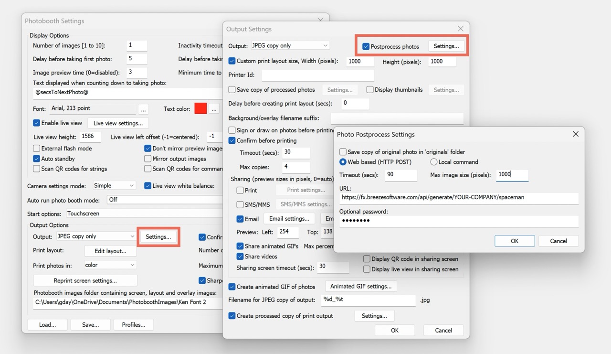The width and height of the screenshot is (611, 354).
Task: Open Postprocess photos Settings button
Action: [x=446, y=46]
